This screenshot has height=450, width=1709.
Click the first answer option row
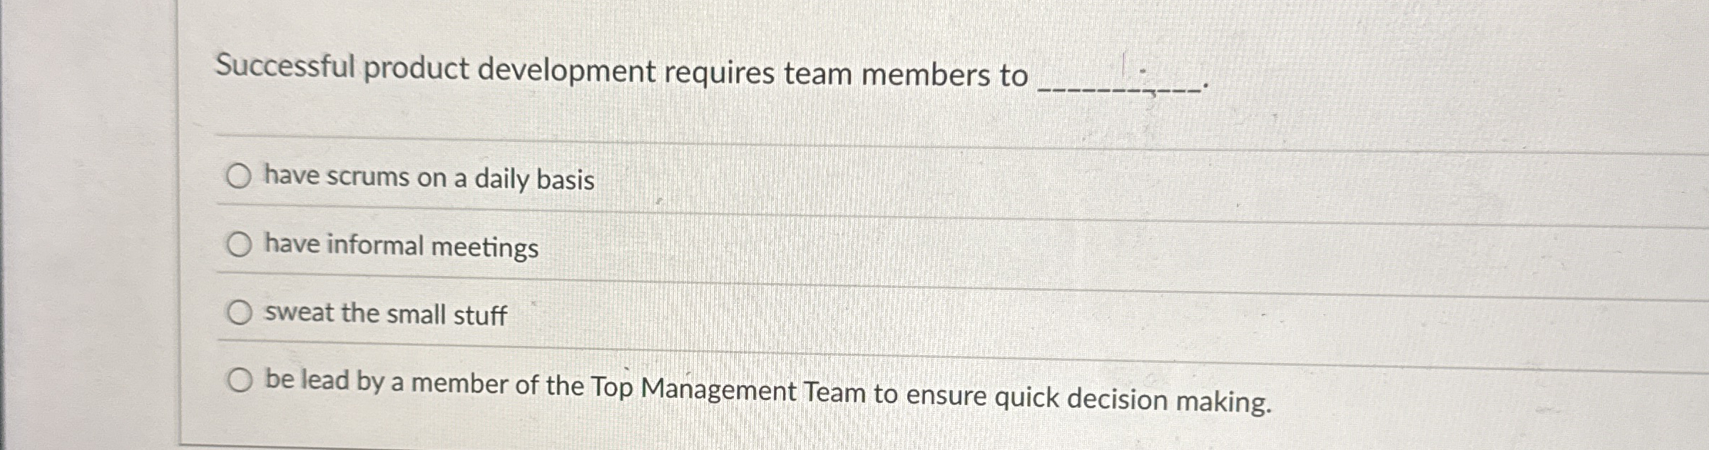click(x=713, y=177)
